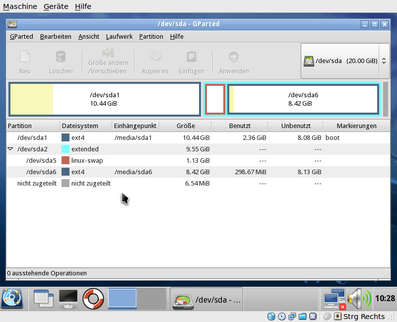
Task: Click the Einfügen clipboard icon
Action: [x=191, y=57]
